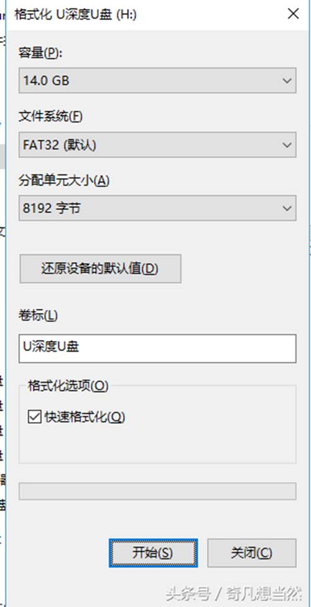The height and width of the screenshot is (607, 311).
Task: Click the chevron arrow beside FAT32 (默认)
Action: (x=287, y=145)
